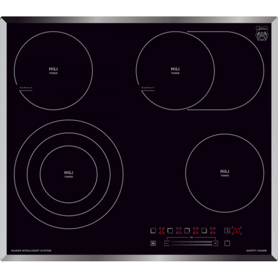Screen dimensions: 278x278
Task: Click the SAFETY GUARD text
Action: 257,251
